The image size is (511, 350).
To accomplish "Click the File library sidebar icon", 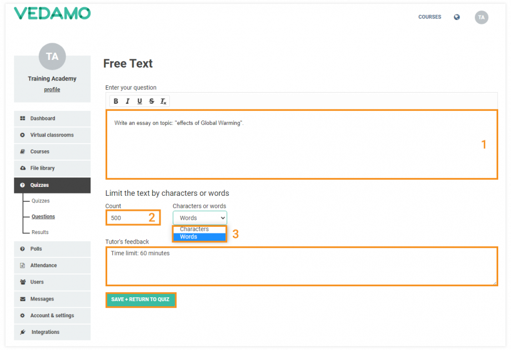I will [x=22, y=168].
